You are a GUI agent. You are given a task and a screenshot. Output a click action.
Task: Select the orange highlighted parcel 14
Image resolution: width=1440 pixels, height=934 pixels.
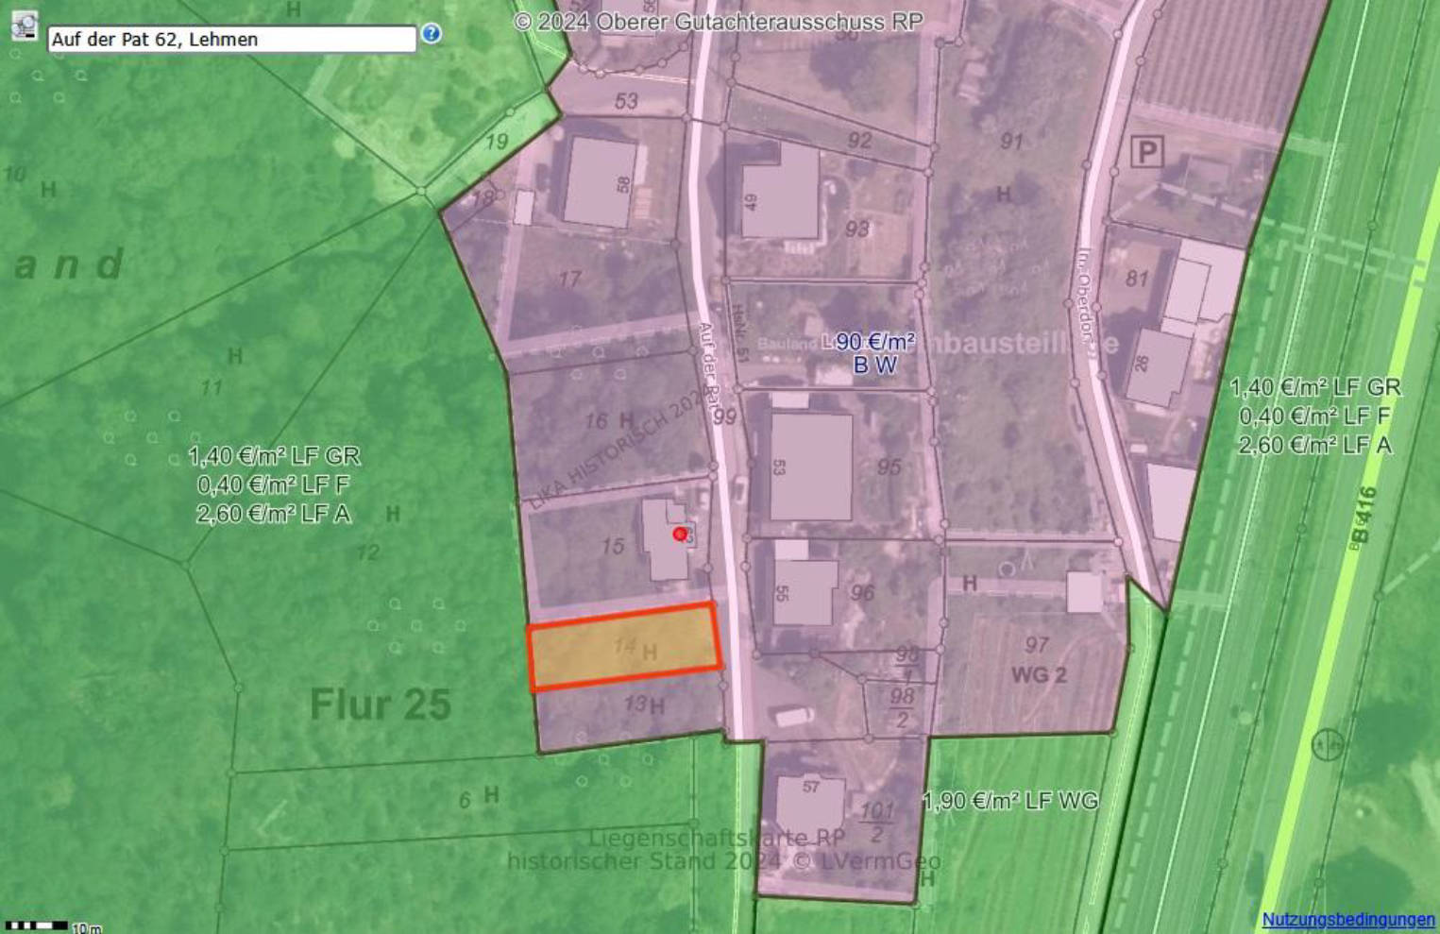[x=624, y=647]
